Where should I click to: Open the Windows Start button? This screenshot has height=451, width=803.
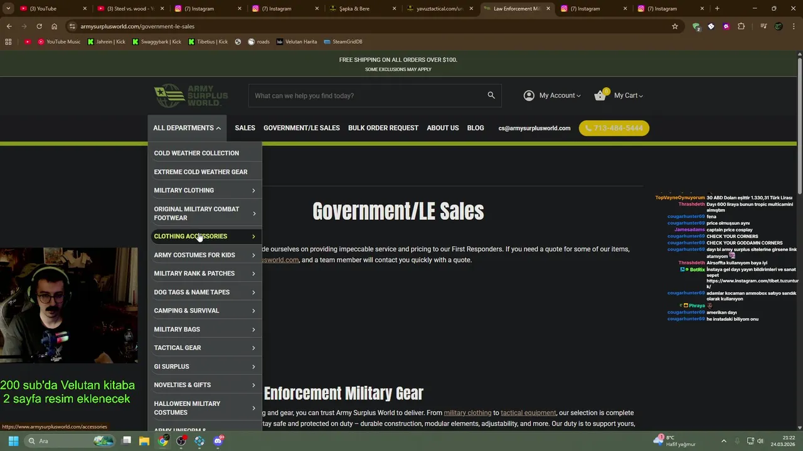(x=13, y=441)
